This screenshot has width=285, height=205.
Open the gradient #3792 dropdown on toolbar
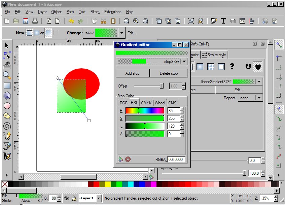coord(122,33)
